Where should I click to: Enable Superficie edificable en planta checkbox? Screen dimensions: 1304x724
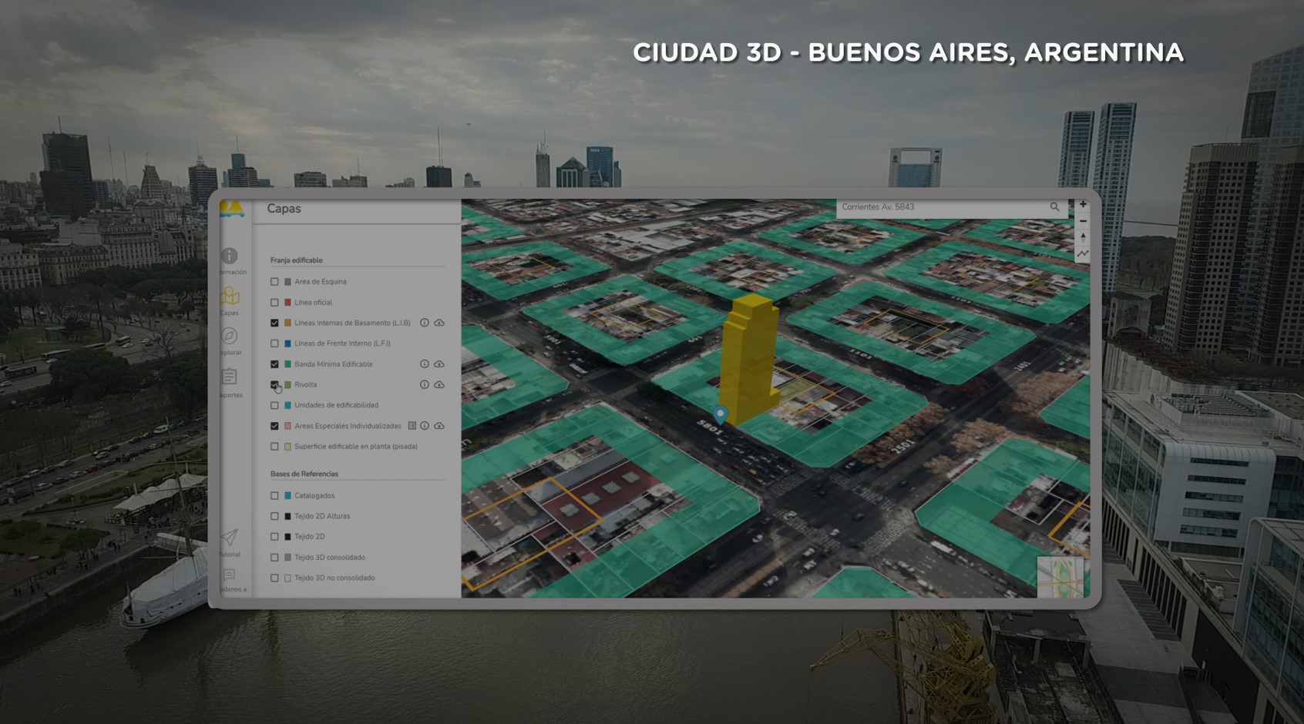[x=274, y=447]
